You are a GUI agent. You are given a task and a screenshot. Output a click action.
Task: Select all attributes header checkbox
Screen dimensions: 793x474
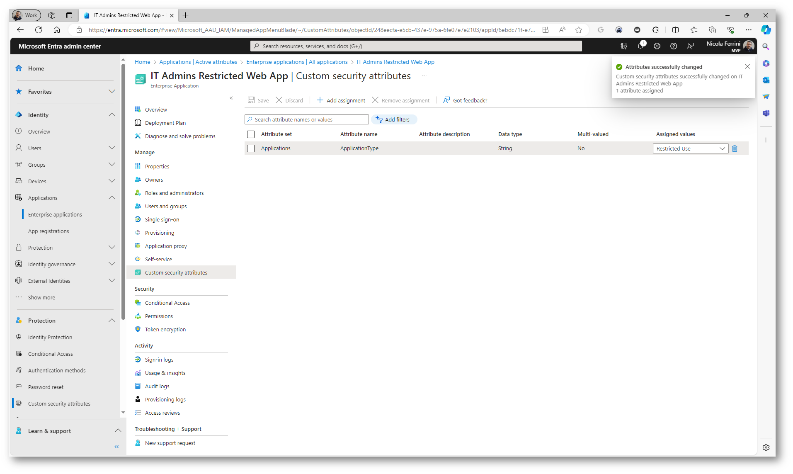click(251, 134)
